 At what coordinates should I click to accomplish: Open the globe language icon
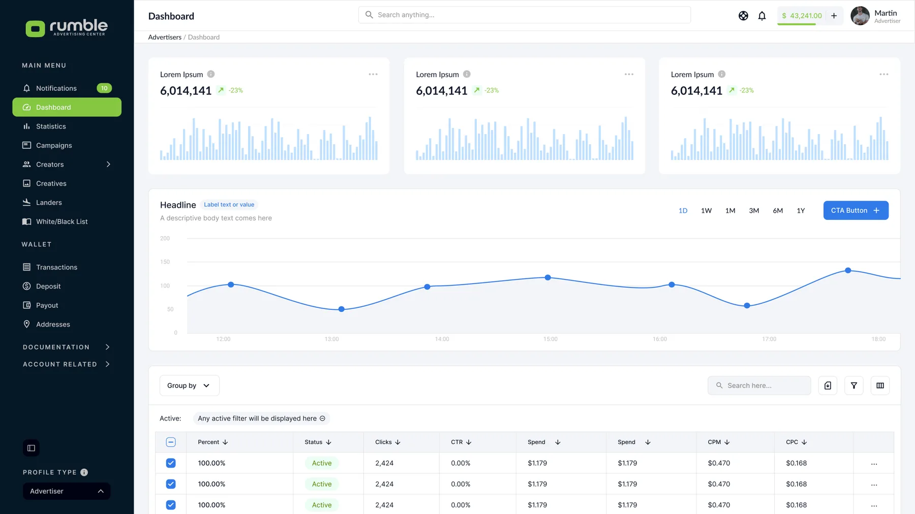click(743, 16)
